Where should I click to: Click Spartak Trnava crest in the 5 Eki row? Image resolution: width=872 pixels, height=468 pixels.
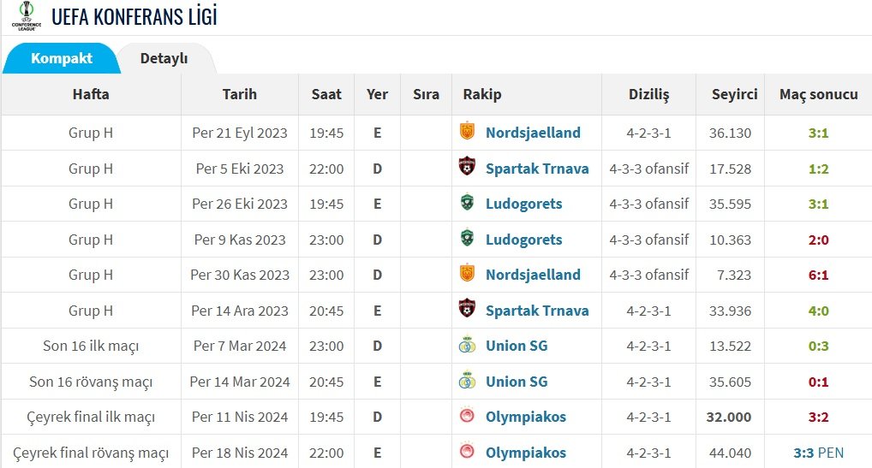tap(467, 167)
